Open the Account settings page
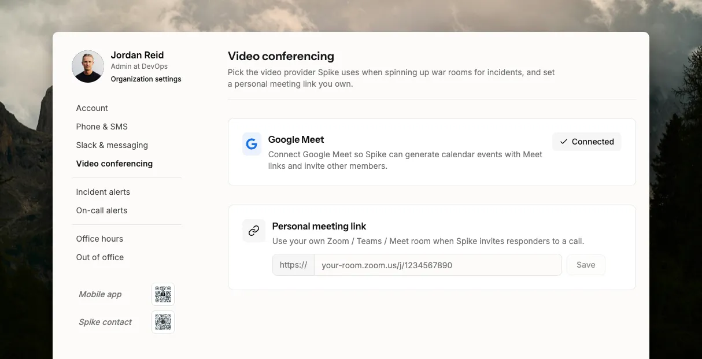 coord(92,108)
